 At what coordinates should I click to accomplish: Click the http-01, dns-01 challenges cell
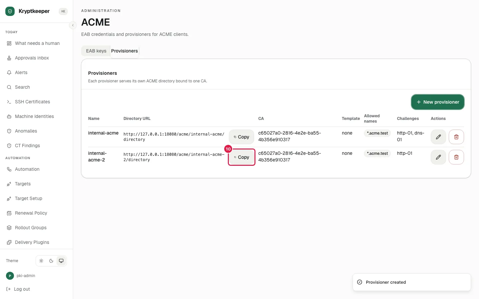[410, 136]
